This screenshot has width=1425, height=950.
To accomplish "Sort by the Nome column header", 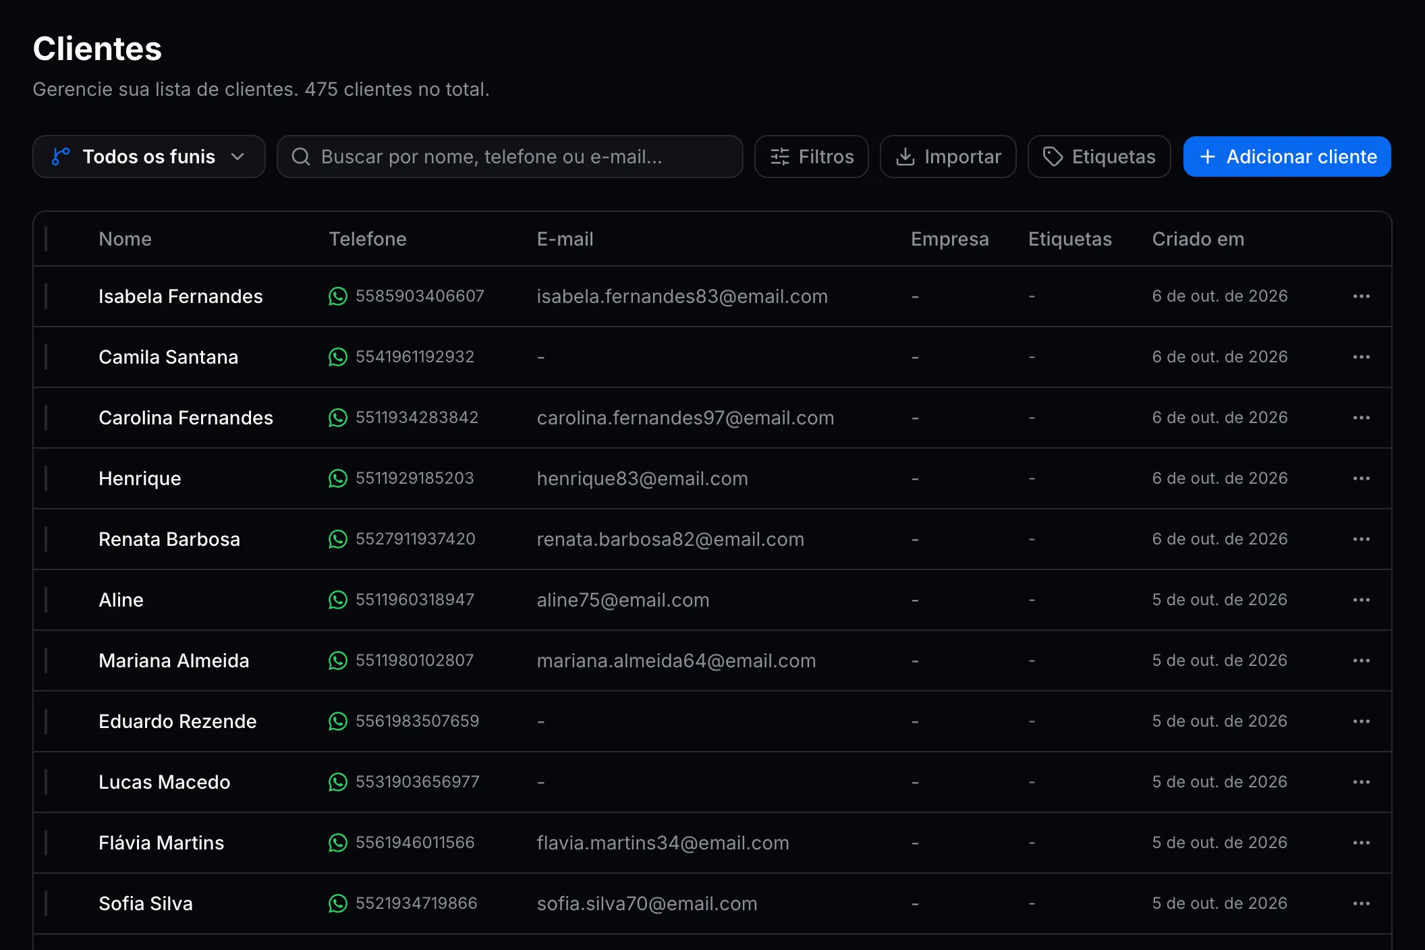I will 125,239.
